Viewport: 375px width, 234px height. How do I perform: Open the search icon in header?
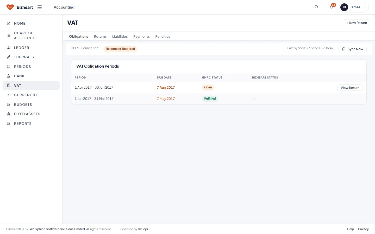coord(316,7)
